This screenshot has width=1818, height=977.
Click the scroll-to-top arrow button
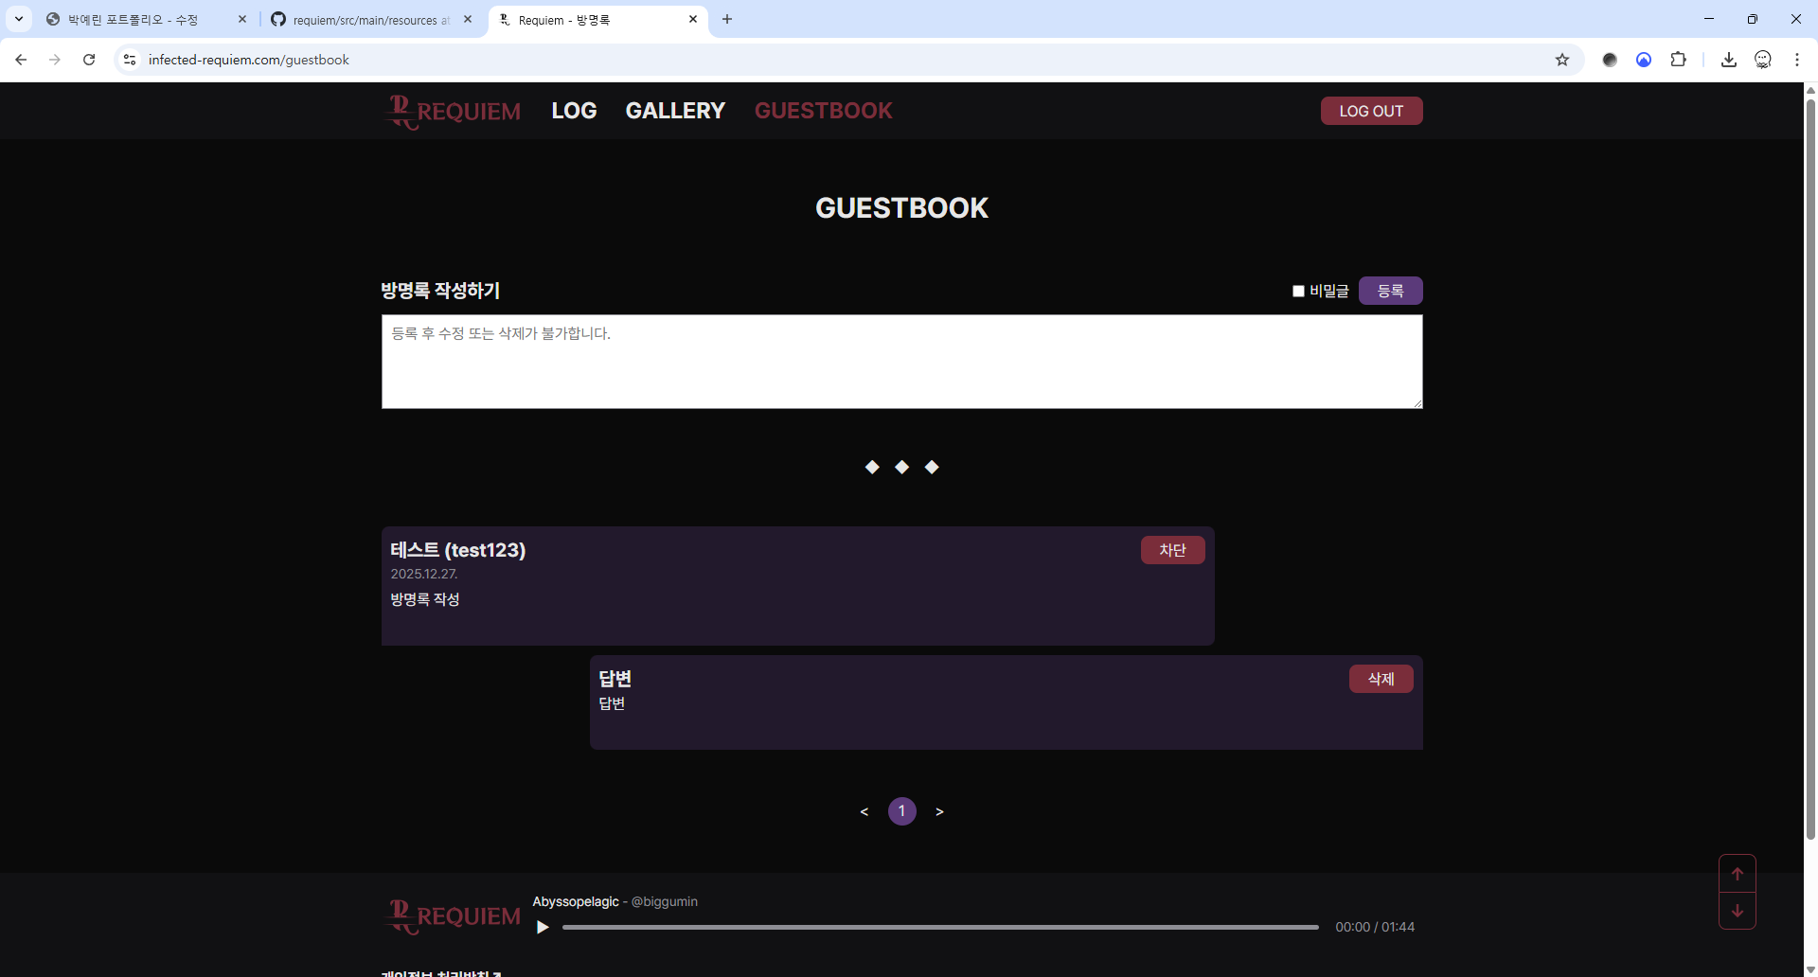(x=1737, y=874)
